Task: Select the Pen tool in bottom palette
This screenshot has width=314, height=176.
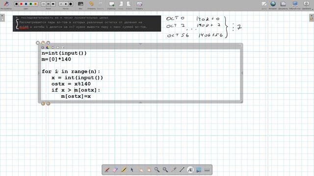Action: click(107, 170)
